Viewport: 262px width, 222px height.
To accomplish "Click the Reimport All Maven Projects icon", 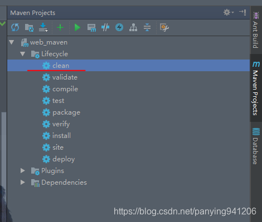I will [15, 27].
